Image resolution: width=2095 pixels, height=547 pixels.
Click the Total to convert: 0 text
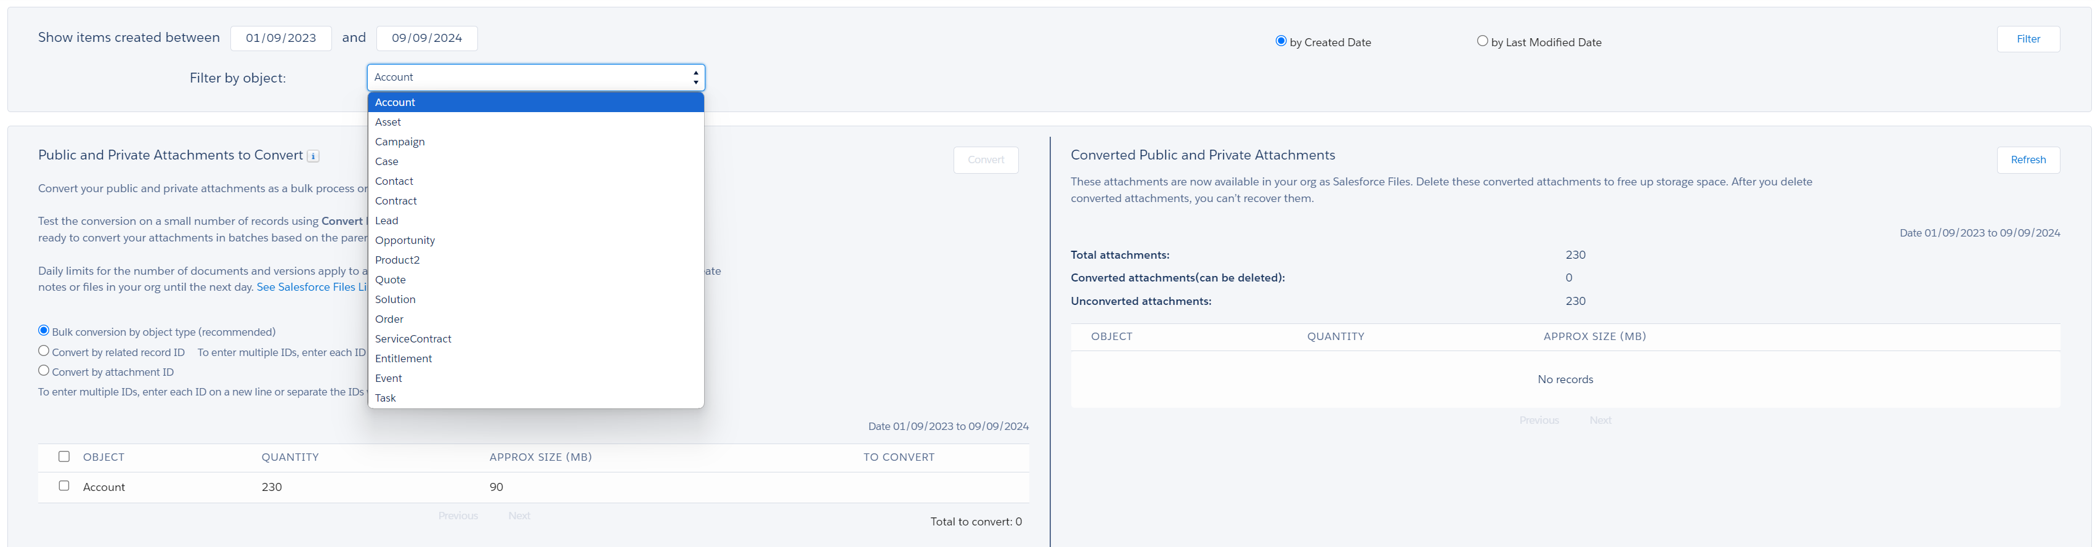976,522
